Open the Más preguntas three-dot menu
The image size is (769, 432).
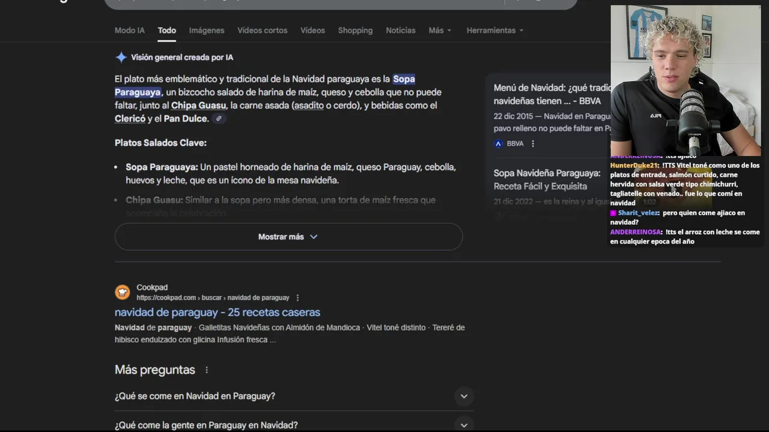tap(207, 370)
